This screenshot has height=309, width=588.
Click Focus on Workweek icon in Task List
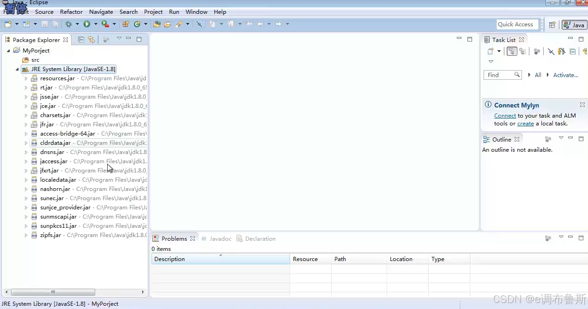pyautogui.click(x=537, y=52)
